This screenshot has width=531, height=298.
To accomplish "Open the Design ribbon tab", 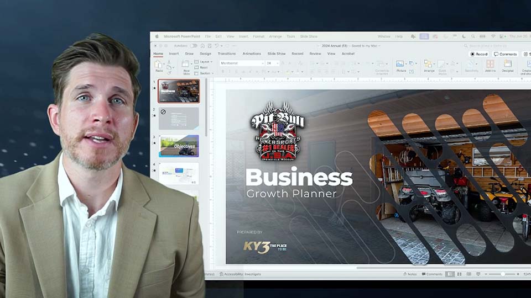I will click(205, 54).
